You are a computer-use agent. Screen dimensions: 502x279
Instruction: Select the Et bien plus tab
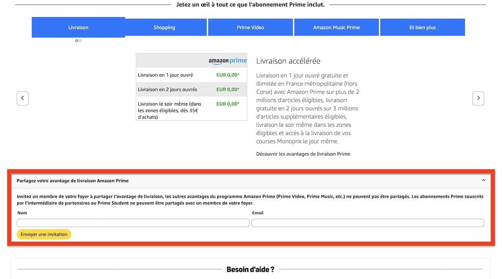[x=423, y=27]
